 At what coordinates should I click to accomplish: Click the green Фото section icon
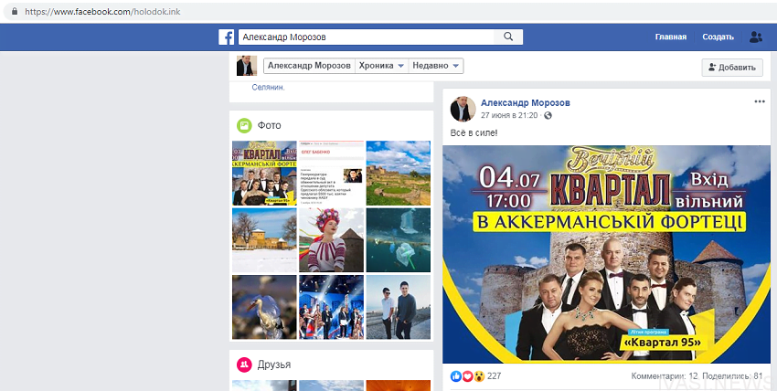click(x=244, y=126)
